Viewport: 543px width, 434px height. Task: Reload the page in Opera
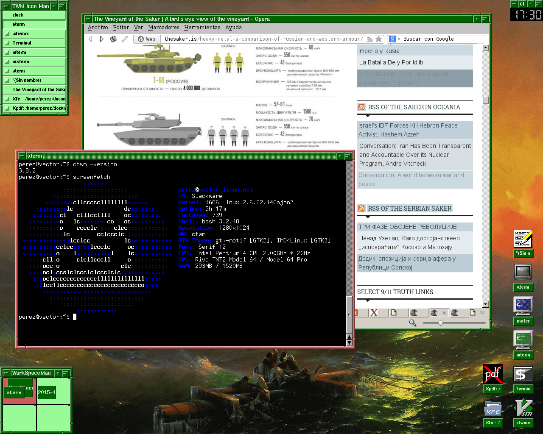click(113, 39)
